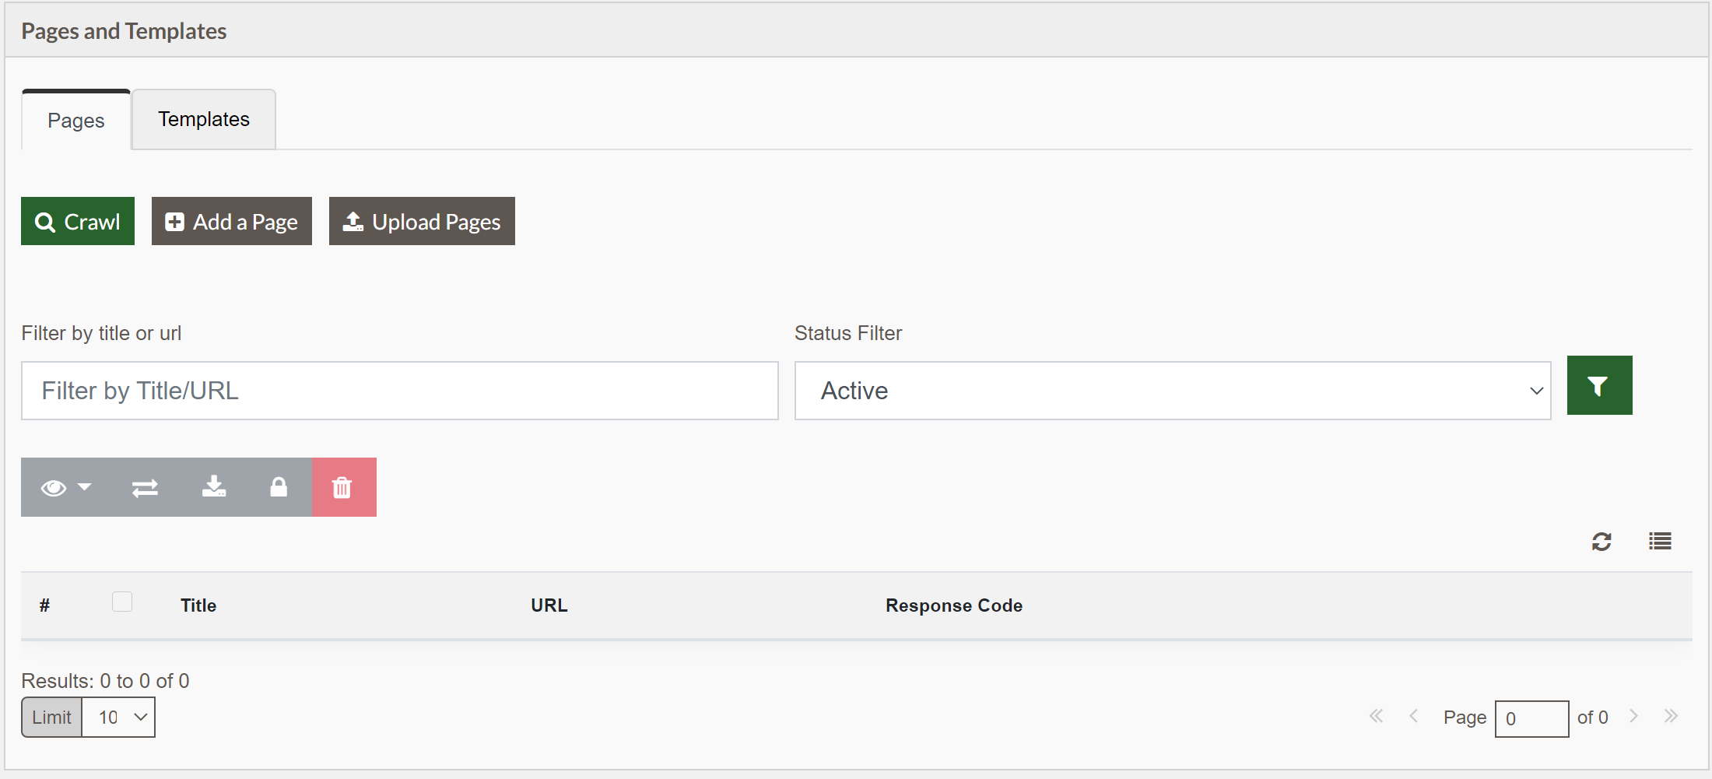Open the Status Filter dropdown
The image size is (1712, 779).
[x=1173, y=391]
